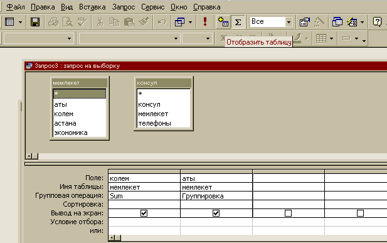The image size is (387, 243).
Task: Expand the Query Type dropdown arrow
Action: [190, 22]
